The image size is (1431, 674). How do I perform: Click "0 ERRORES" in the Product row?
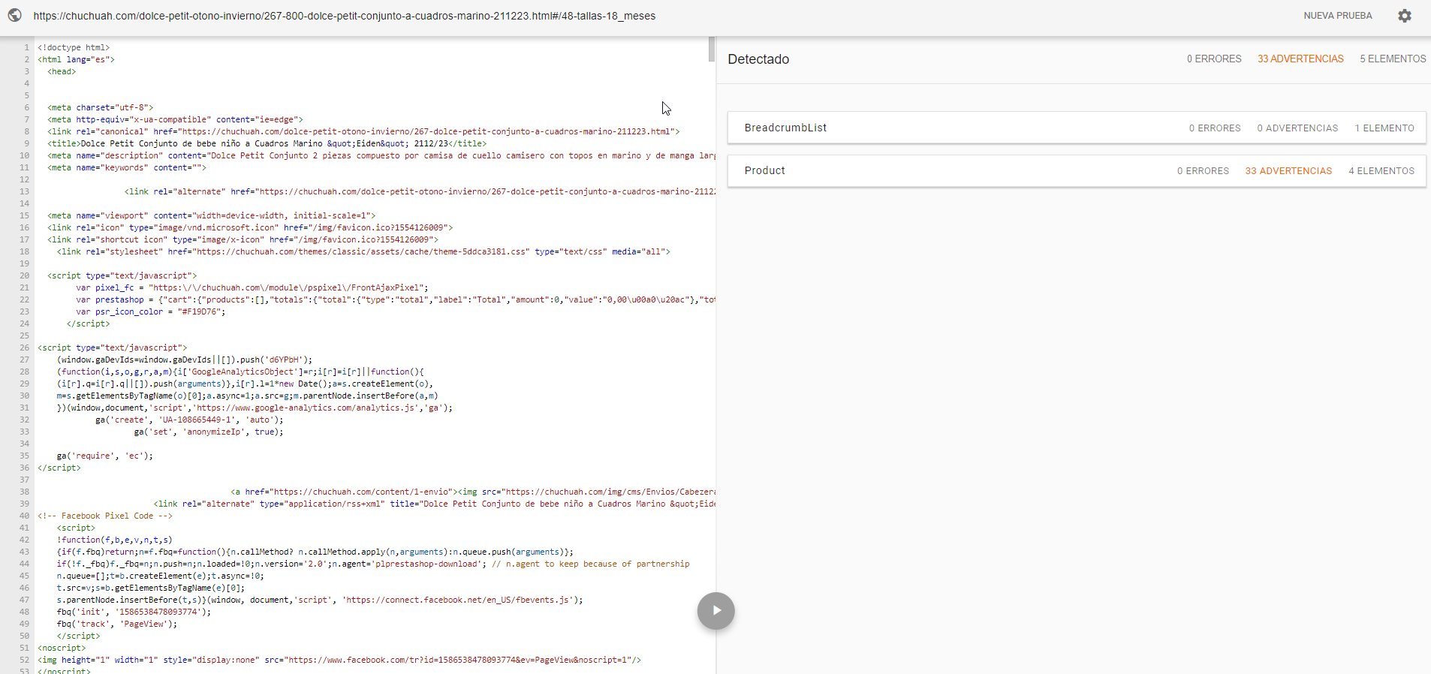click(1203, 171)
